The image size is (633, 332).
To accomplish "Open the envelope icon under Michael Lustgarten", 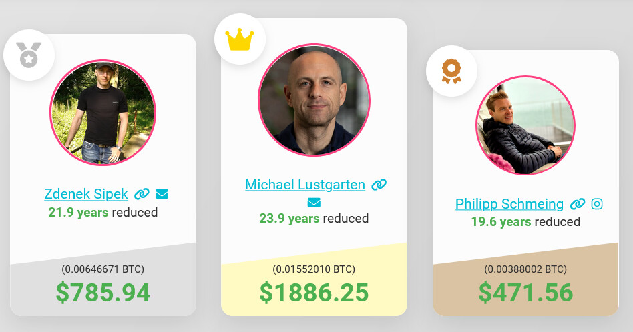I will 314,202.
